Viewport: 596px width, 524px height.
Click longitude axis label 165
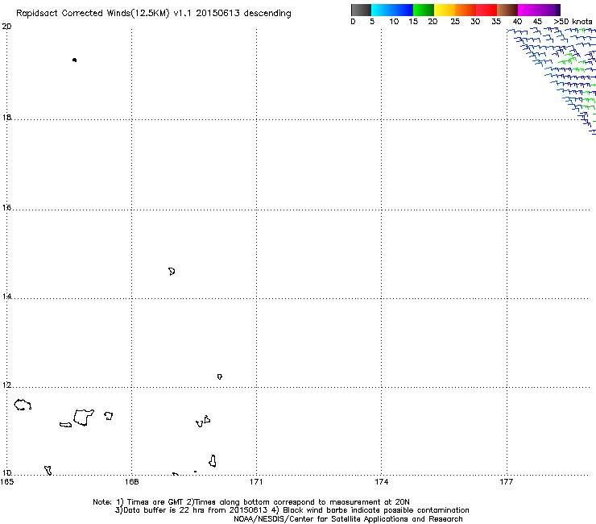coord(6,482)
